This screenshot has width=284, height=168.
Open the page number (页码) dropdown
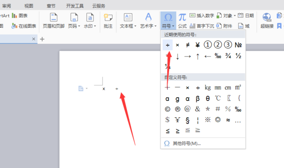pyautogui.click(x=74, y=21)
